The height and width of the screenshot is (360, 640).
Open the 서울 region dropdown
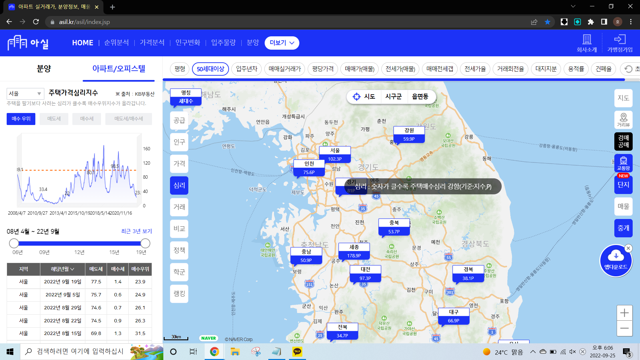coord(25,94)
